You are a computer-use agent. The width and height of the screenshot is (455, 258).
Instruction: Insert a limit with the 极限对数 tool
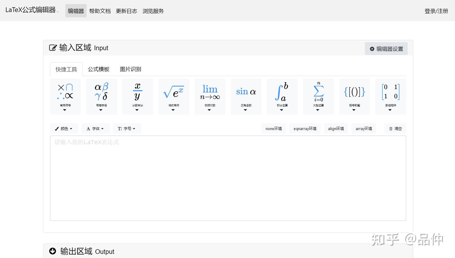(209, 93)
